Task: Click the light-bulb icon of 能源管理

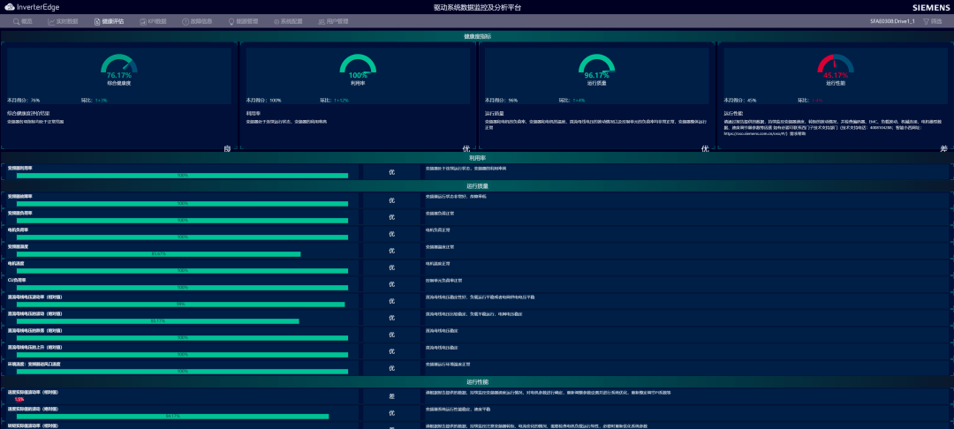Action: pos(231,21)
